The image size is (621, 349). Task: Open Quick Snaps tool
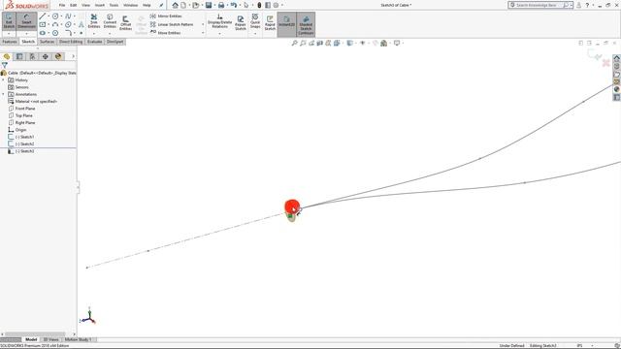[x=255, y=21]
